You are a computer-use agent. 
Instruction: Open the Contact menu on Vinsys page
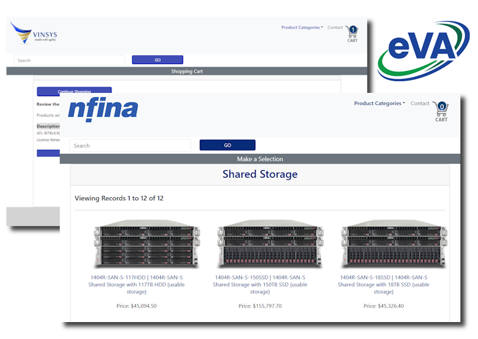click(x=335, y=28)
